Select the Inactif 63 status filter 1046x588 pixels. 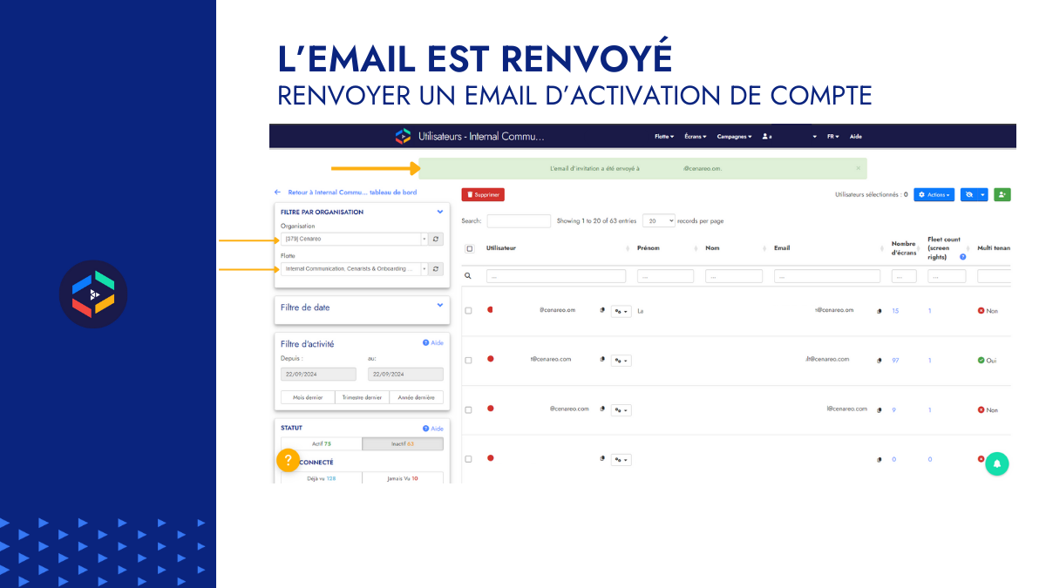click(x=403, y=443)
